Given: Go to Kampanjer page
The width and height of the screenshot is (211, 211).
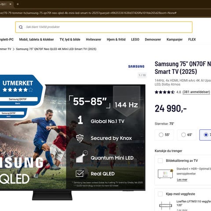Looking at the screenshot, I should tap(175, 40).
